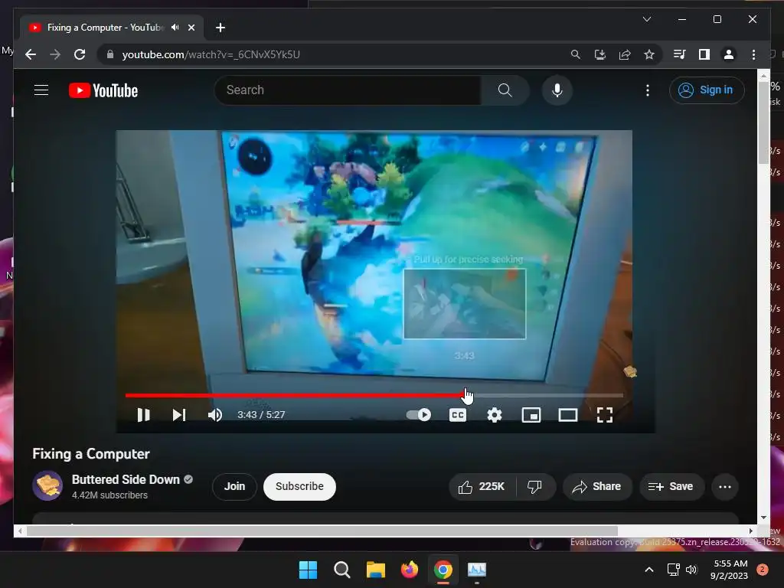Click the youtube.com address bar URL

[x=211, y=54]
